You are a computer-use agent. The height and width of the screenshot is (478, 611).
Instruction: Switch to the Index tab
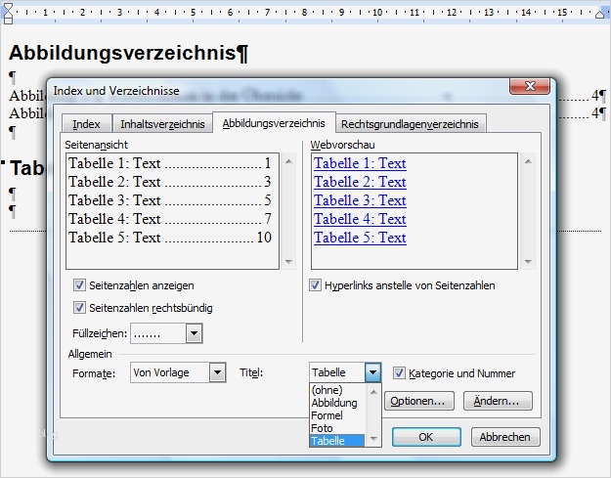(x=86, y=124)
